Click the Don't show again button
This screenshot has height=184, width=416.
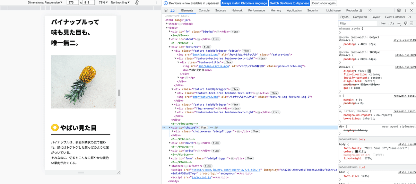(x=324, y=3)
